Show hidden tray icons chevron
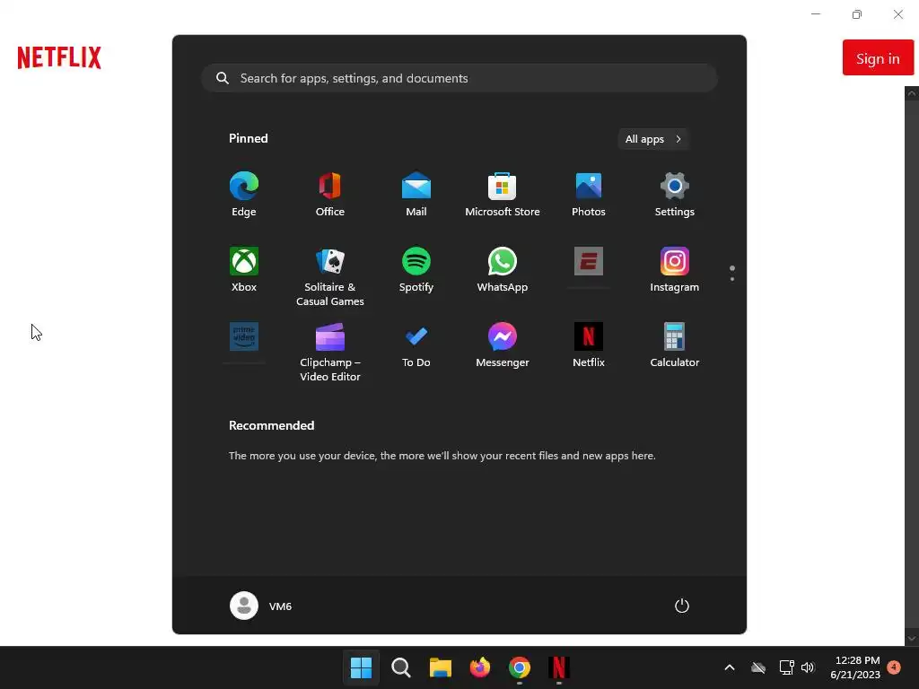Image resolution: width=919 pixels, height=689 pixels. (730, 667)
